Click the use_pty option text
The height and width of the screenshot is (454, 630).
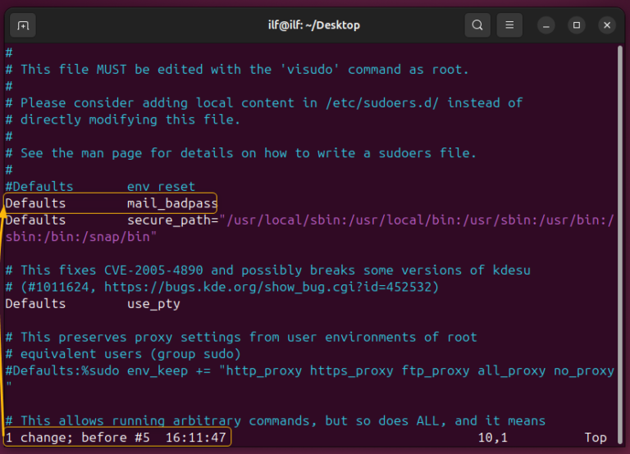click(153, 304)
